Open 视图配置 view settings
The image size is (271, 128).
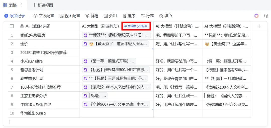click(x=70, y=16)
